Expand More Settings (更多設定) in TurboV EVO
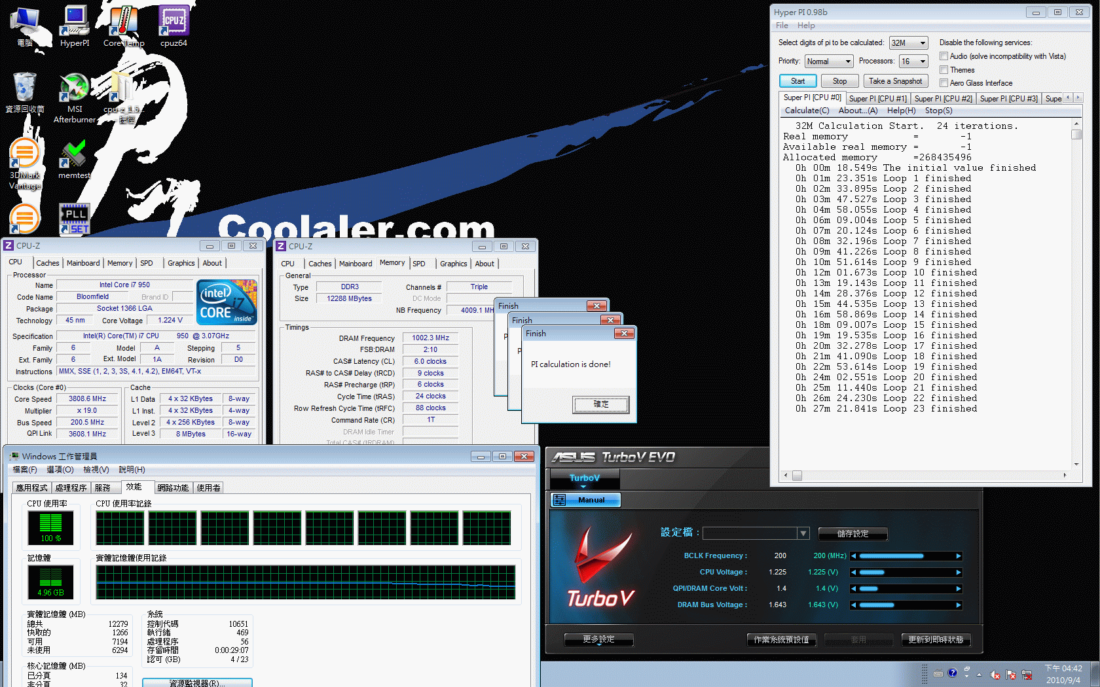The image size is (1100, 687). [x=599, y=639]
